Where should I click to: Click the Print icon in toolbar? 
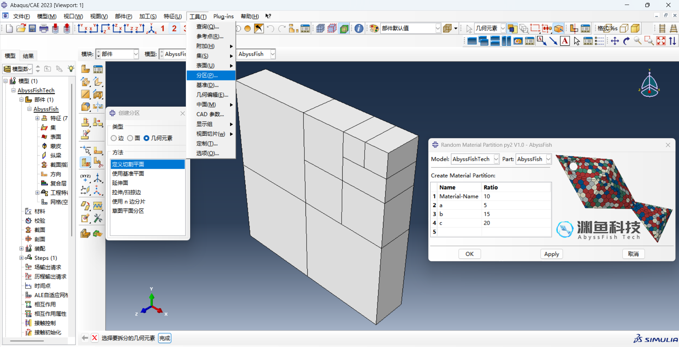click(x=44, y=28)
